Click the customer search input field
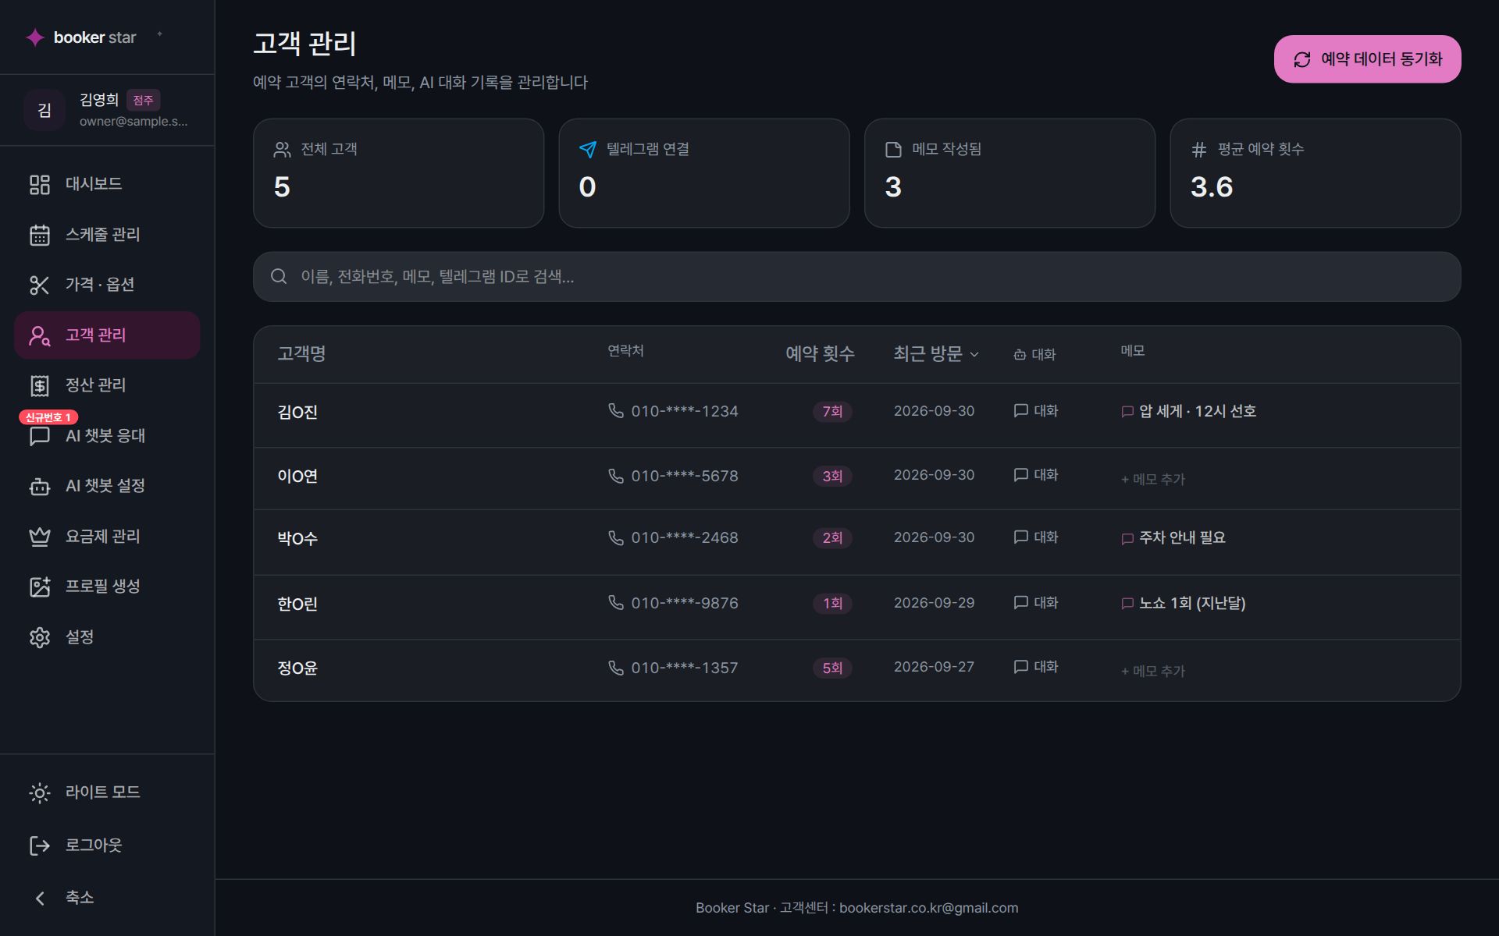This screenshot has width=1499, height=936. point(856,277)
